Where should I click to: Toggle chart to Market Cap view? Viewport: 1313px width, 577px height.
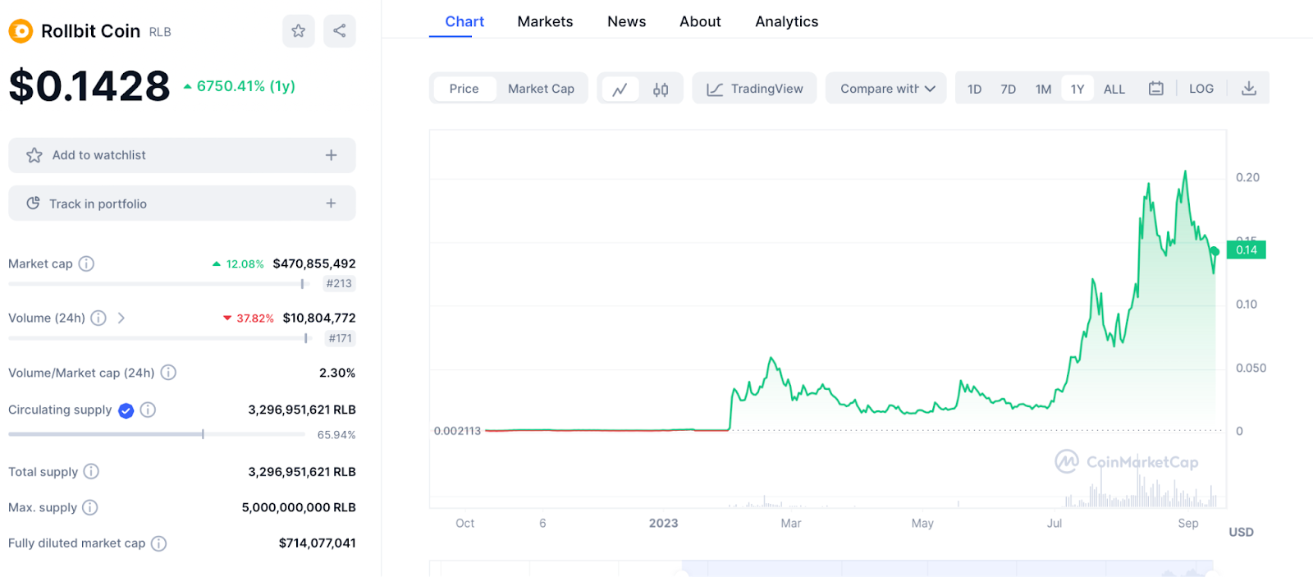pos(541,89)
